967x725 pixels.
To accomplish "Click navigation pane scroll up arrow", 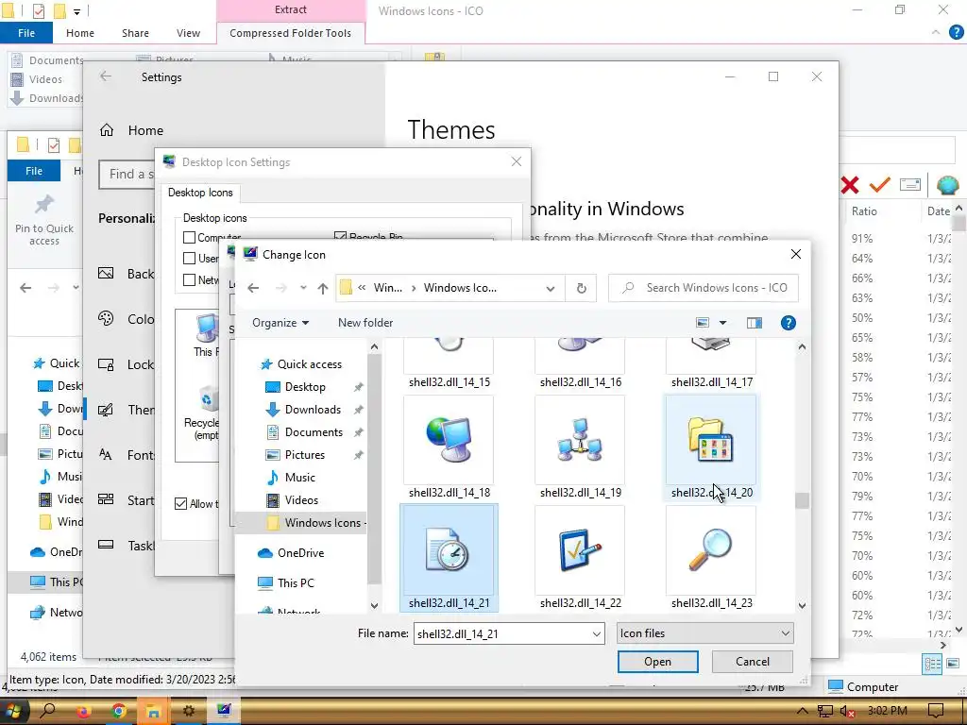I will [374, 347].
